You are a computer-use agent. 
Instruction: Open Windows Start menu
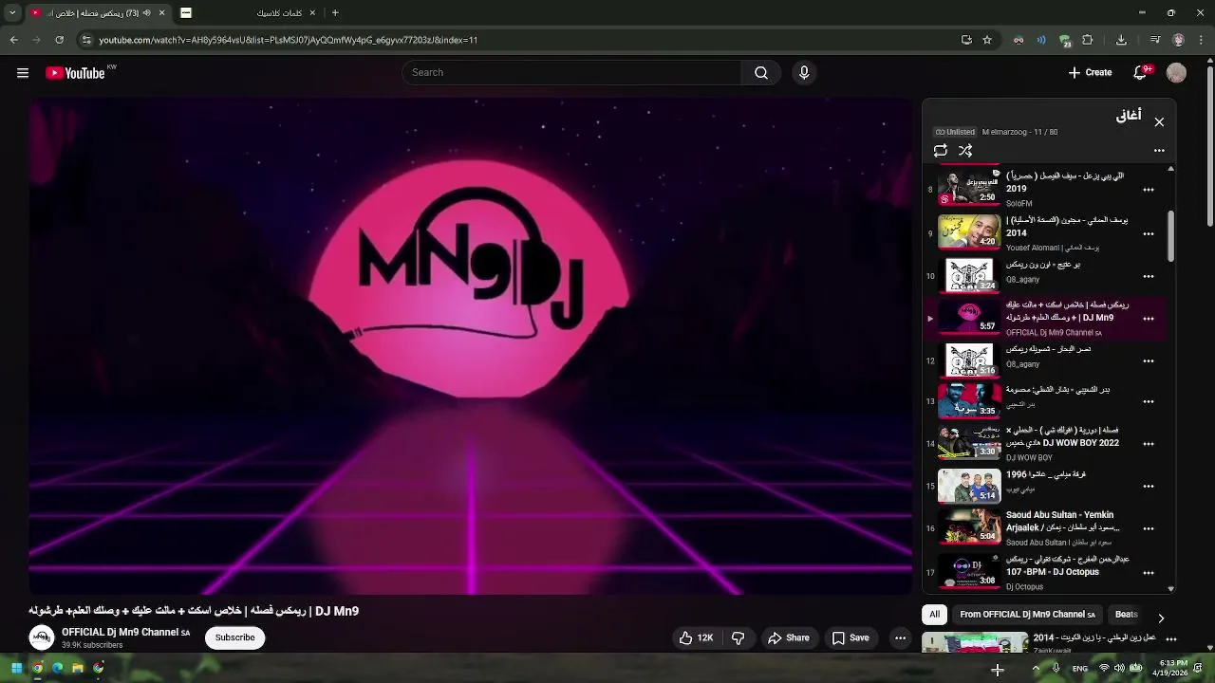16,668
